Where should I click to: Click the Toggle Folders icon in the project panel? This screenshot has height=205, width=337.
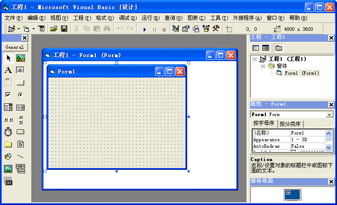point(279,48)
